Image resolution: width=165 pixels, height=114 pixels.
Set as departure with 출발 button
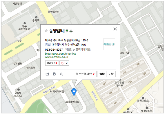(102, 74)
